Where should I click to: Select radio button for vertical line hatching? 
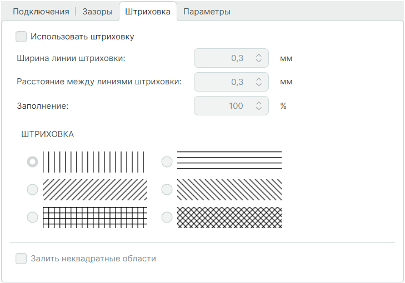point(33,161)
